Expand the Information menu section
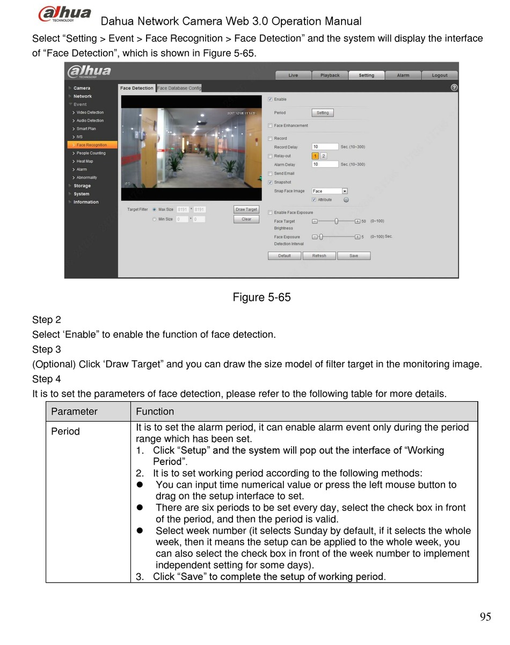 86,202
